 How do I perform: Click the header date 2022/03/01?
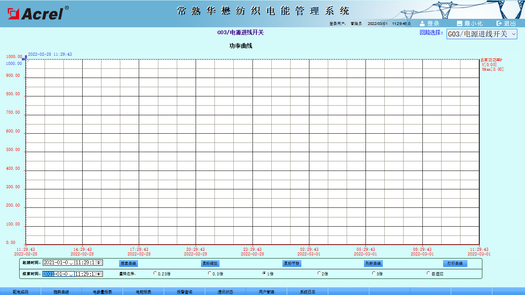378,24
